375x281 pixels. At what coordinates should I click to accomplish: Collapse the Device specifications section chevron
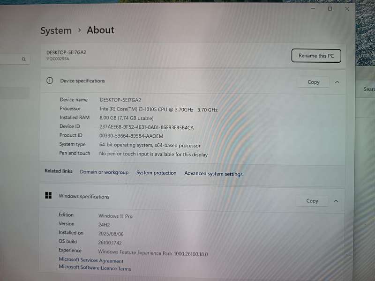point(337,82)
